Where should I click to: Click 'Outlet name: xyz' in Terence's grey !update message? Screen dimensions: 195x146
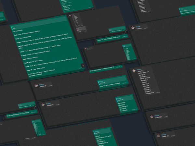(143, 72)
